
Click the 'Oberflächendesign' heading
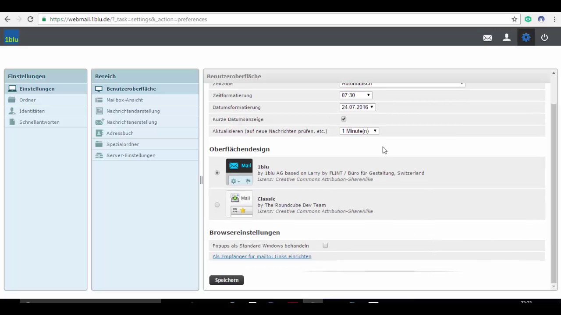(239, 149)
